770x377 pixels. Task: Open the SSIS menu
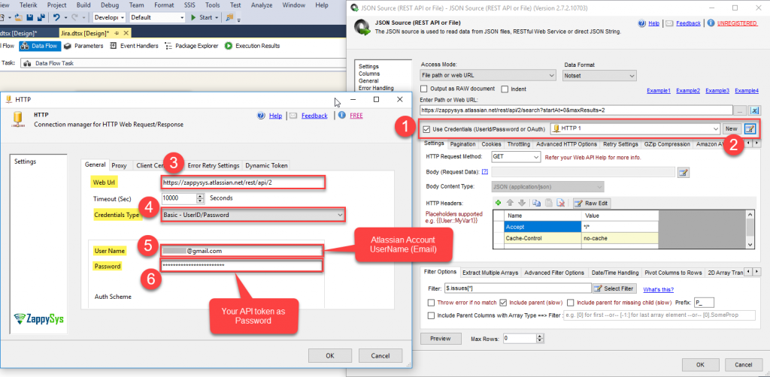click(x=185, y=5)
